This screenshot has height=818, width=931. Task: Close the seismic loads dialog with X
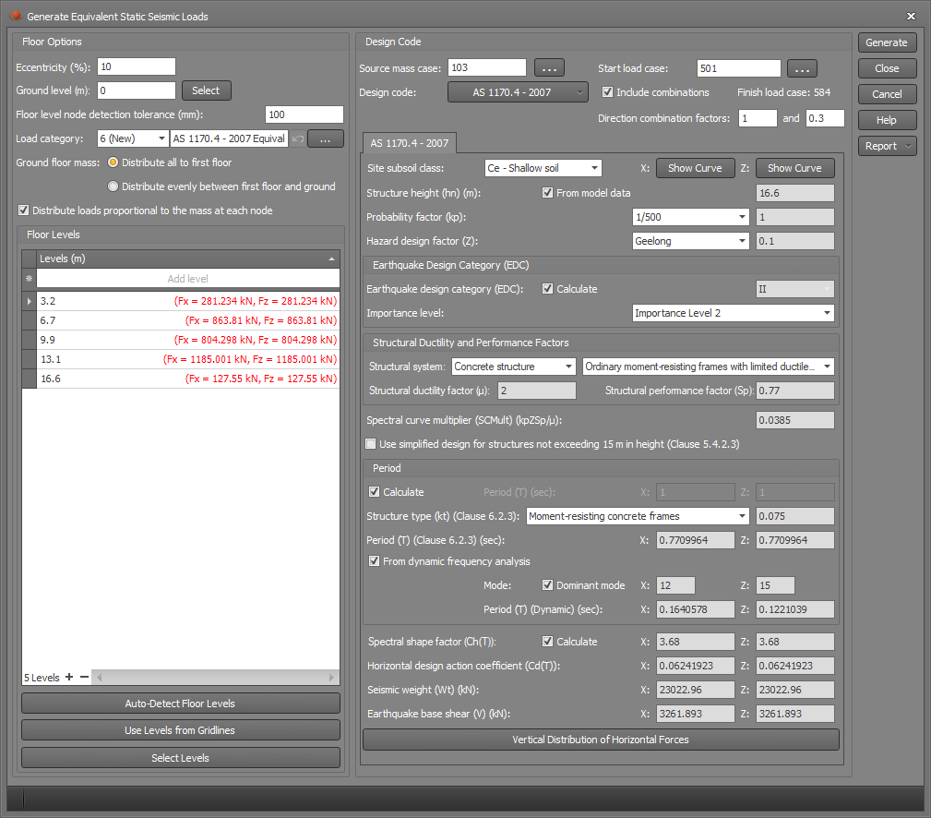click(x=911, y=16)
